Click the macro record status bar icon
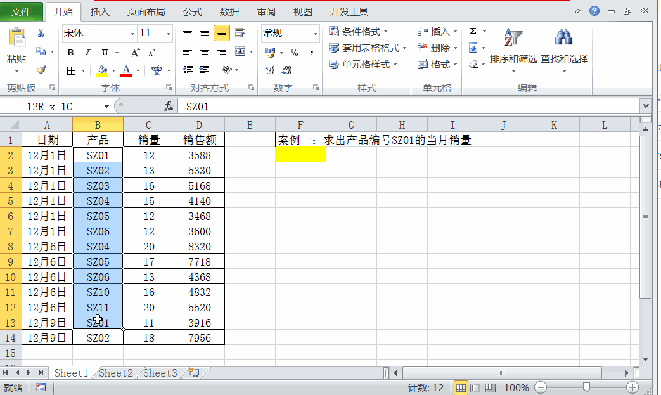 [x=41, y=387]
